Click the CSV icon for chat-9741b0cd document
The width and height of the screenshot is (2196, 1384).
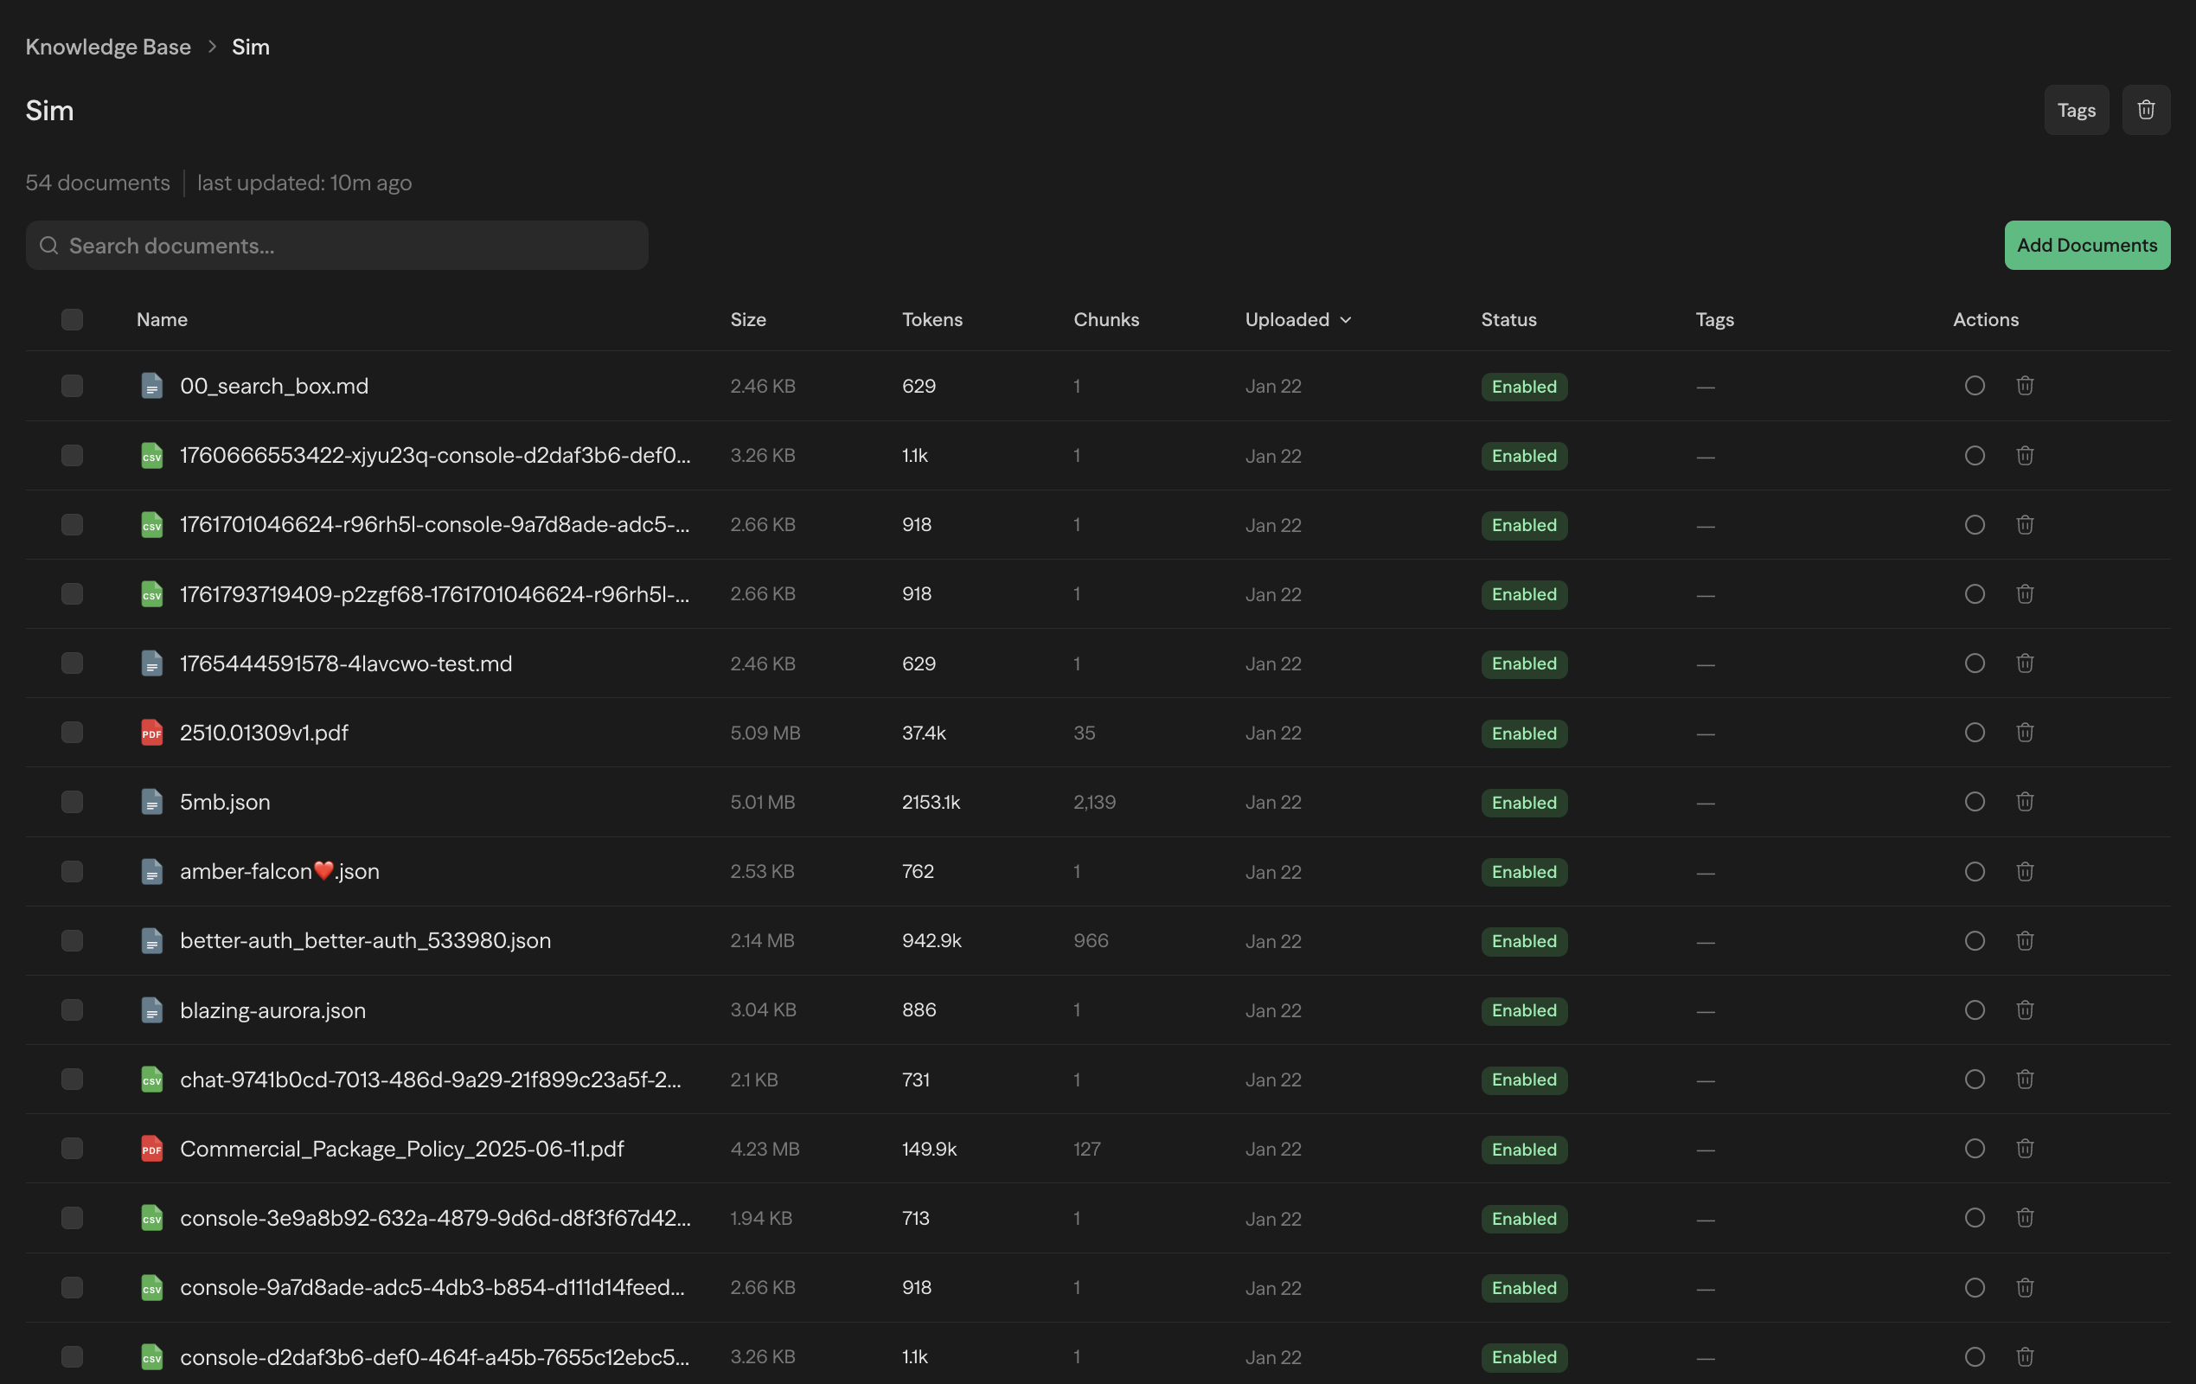point(151,1080)
